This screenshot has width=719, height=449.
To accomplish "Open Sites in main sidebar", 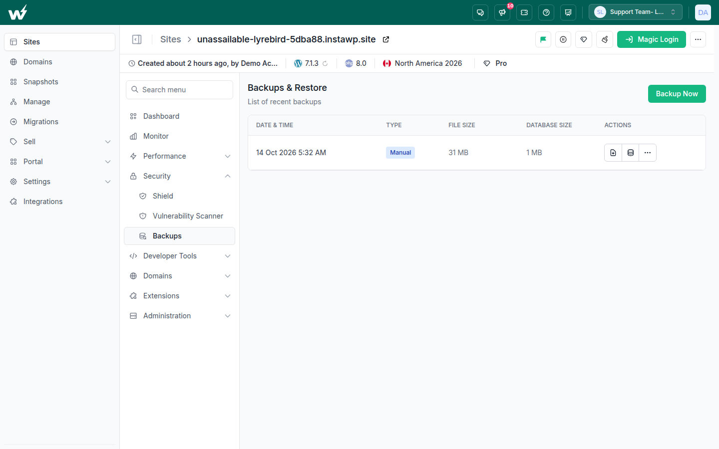I will pos(59,42).
